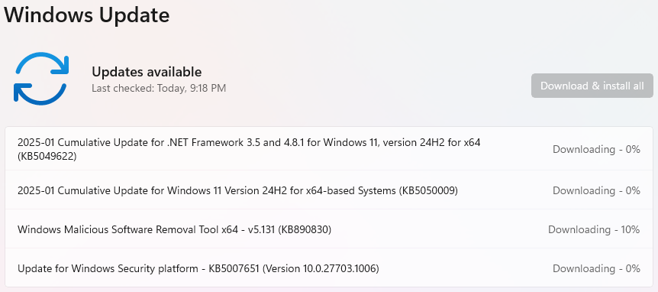Viewport: 658px width, 292px height.
Task: Click the blue Windows Update sync icon
Action: pos(40,79)
